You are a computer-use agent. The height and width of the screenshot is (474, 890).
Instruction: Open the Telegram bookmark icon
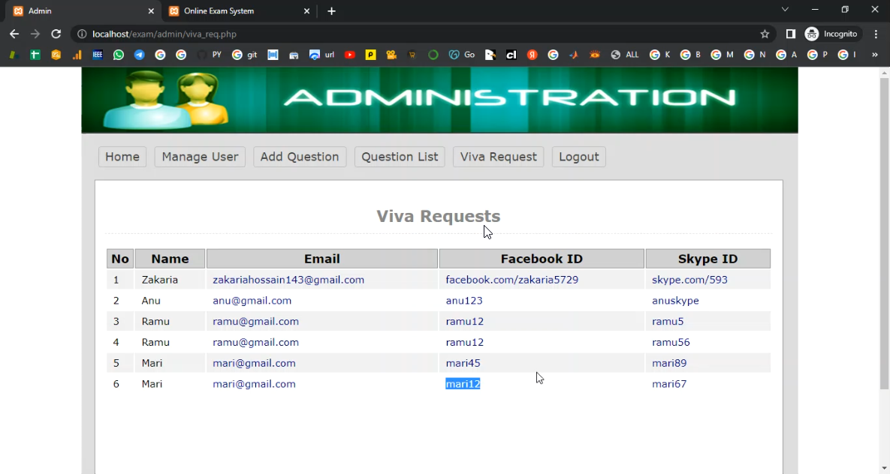click(x=139, y=55)
